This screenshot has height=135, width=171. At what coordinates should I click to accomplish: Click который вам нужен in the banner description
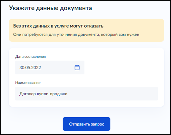tap(120, 34)
